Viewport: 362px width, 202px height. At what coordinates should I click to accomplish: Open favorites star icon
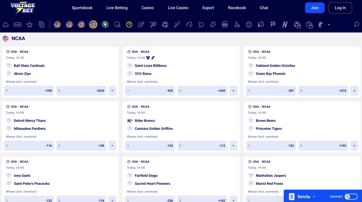(30, 24)
